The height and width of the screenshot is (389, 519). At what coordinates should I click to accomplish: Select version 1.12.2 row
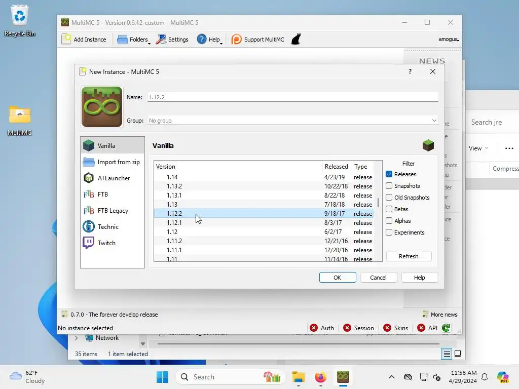coord(264,214)
